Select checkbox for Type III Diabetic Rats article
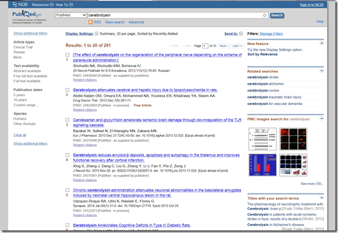This screenshot has height=233, width=338. (x=67, y=225)
